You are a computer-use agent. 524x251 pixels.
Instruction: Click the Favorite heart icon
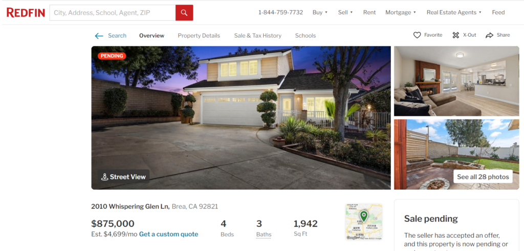(x=417, y=35)
